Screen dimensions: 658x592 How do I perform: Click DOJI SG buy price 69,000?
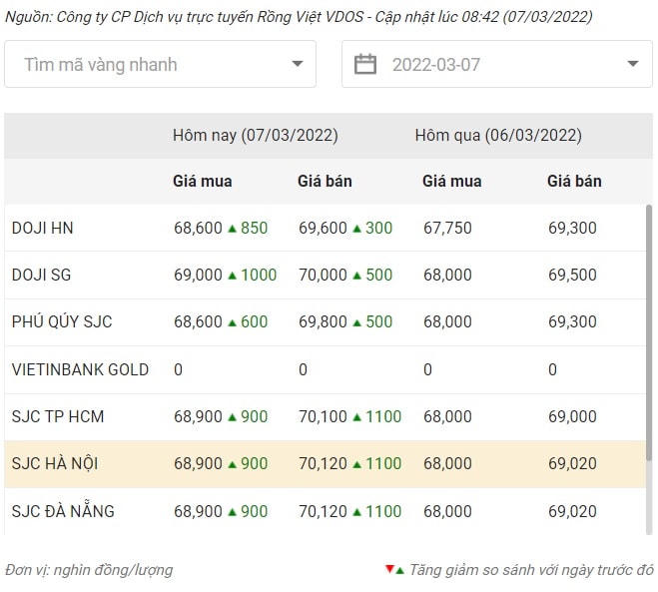tap(198, 275)
